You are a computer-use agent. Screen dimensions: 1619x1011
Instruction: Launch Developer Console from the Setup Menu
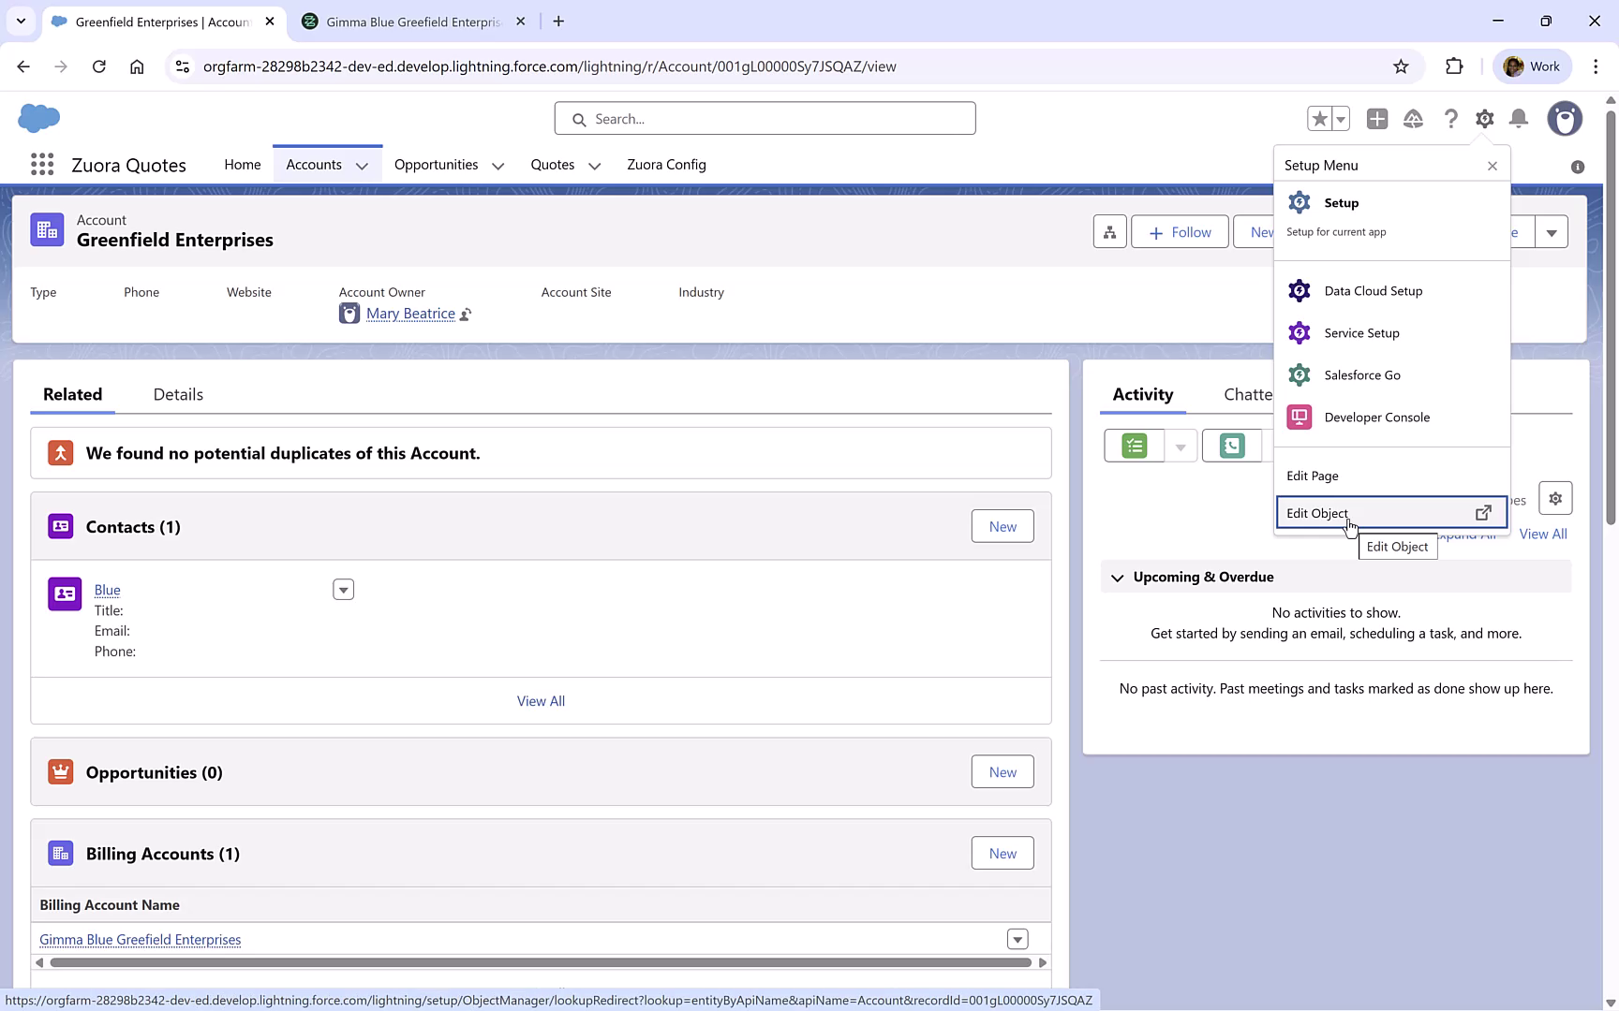tap(1376, 417)
